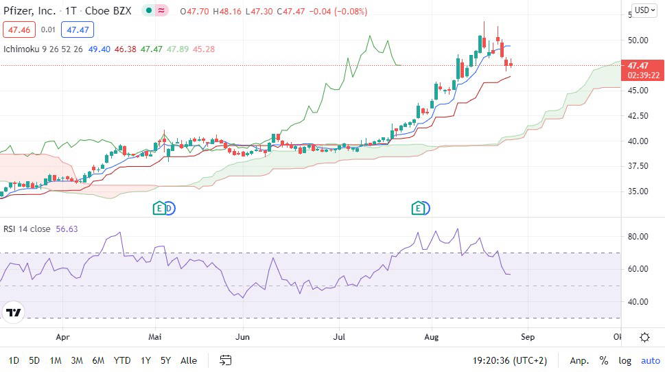
Task: Toggle auto scale mode
Action: click(x=651, y=360)
